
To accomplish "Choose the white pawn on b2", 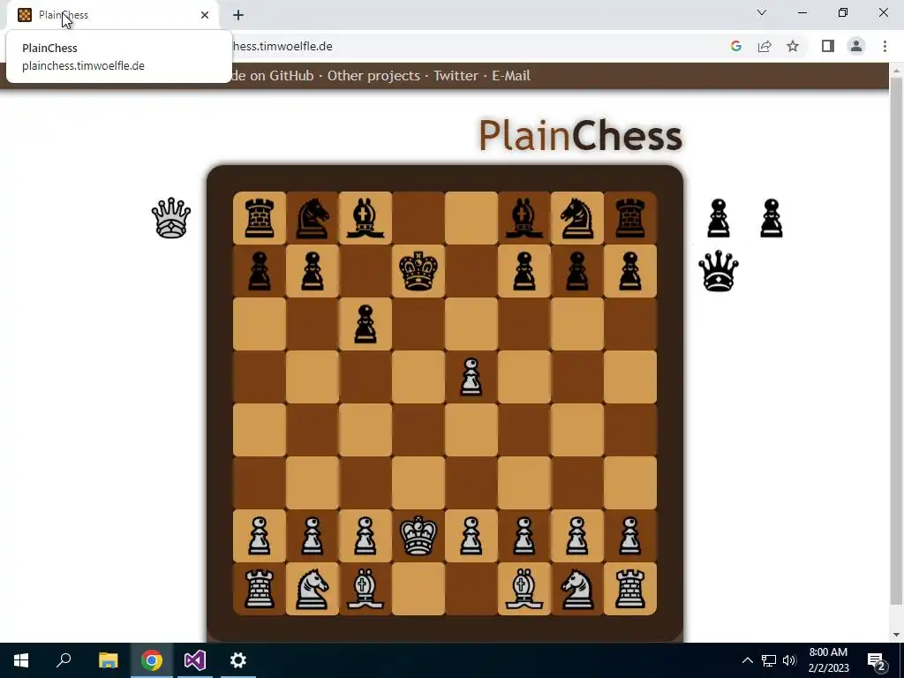I will pyautogui.click(x=313, y=536).
